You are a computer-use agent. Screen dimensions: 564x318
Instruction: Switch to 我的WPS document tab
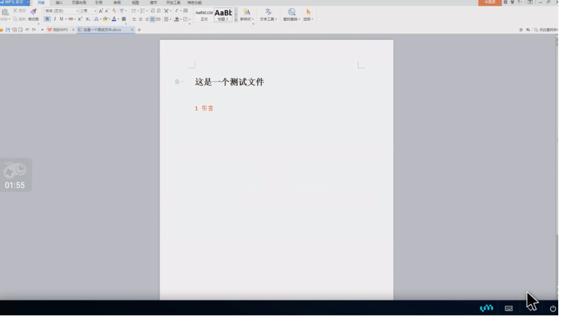coord(60,30)
